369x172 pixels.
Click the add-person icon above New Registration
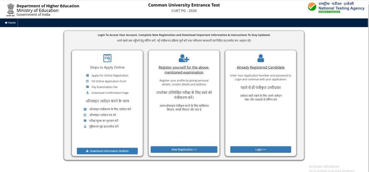[184, 58]
